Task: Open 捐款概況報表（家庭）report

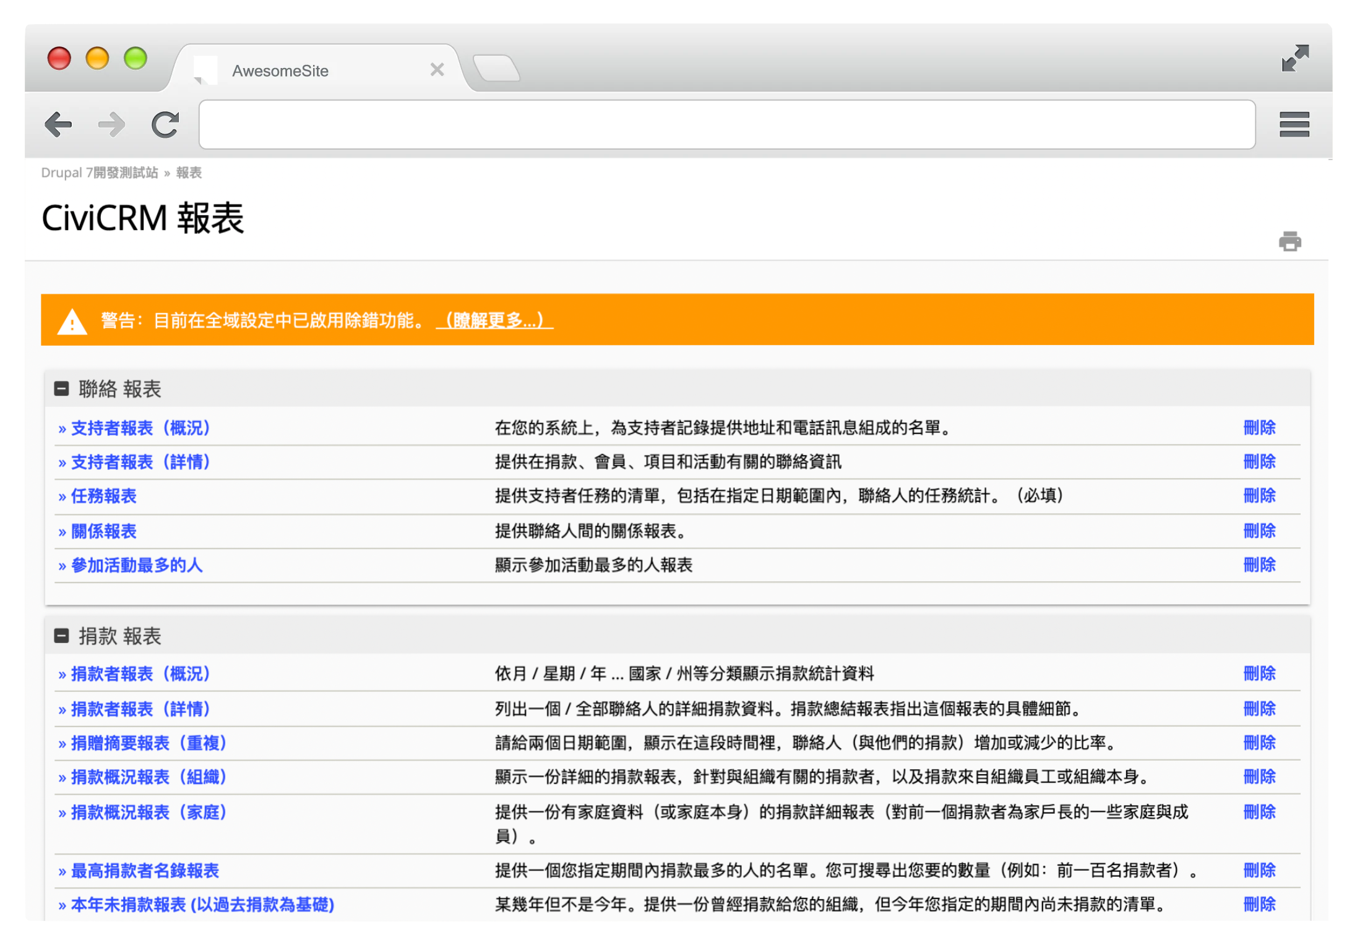Action: click(150, 812)
